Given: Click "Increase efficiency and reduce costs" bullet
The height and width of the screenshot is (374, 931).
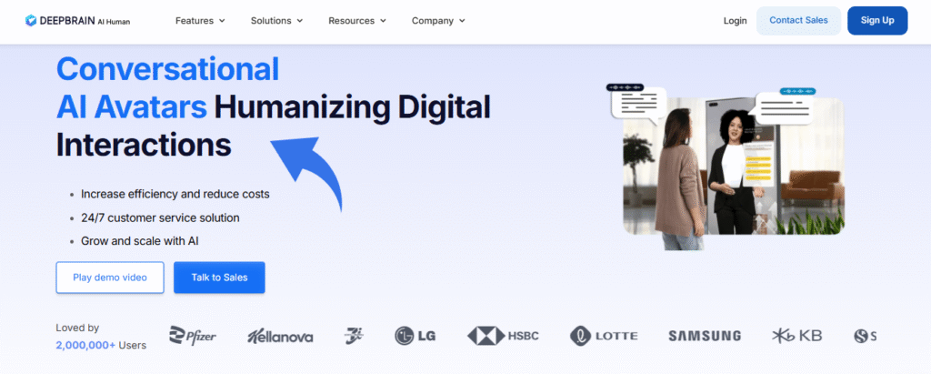Looking at the screenshot, I should point(175,194).
